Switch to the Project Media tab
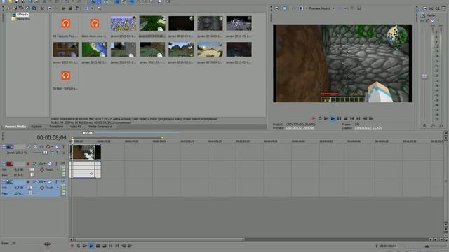Viewport: 449px width, 252px height. pos(15,126)
